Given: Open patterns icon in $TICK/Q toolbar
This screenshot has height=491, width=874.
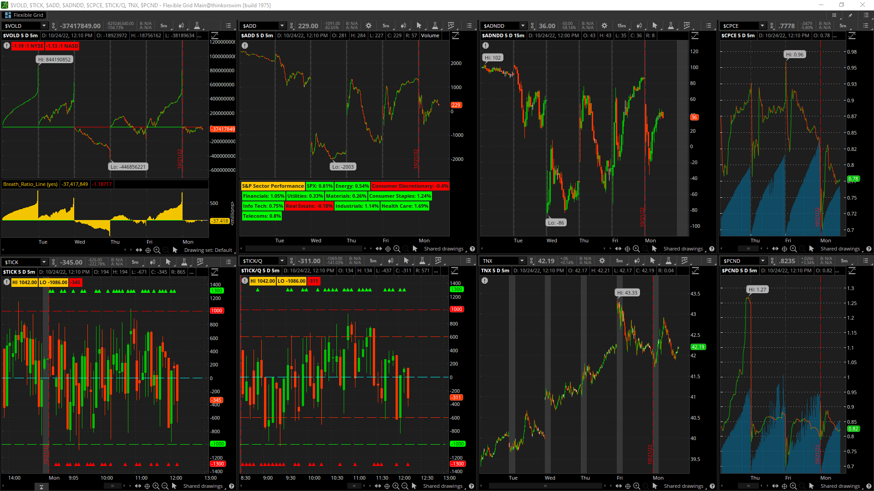Looking at the screenshot, I should tap(438, 261).
